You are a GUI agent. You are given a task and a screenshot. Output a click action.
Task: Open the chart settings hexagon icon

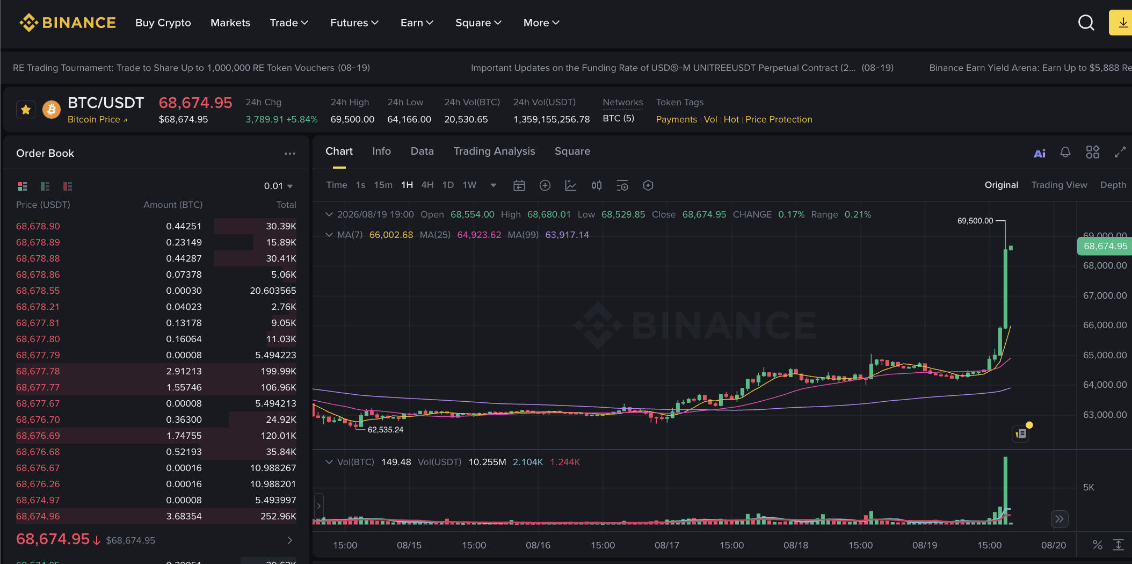click(x=648, y=185)
